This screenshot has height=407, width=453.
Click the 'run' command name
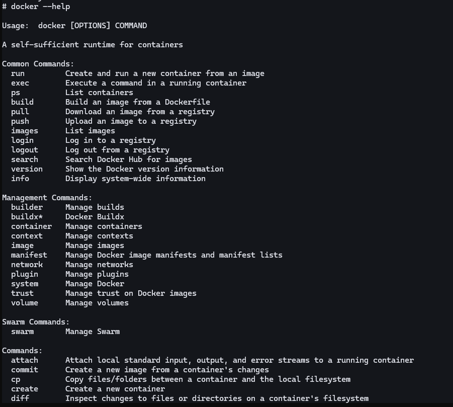click(18, 73)
